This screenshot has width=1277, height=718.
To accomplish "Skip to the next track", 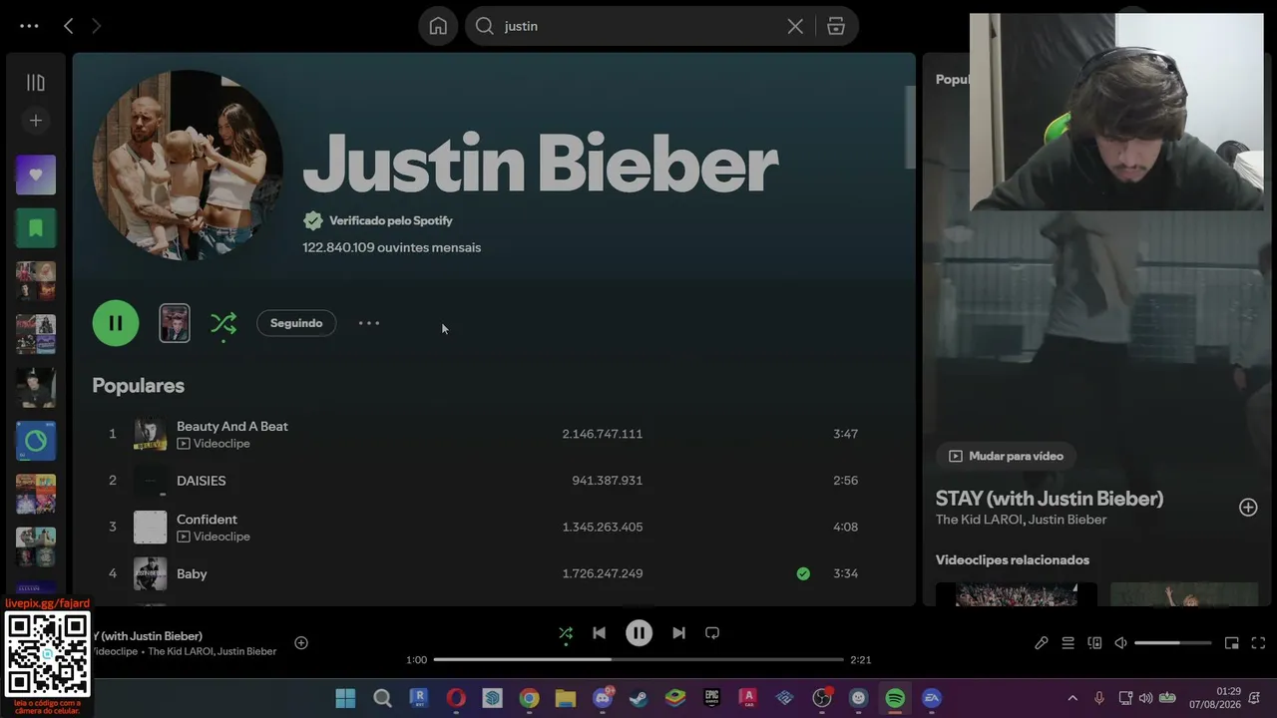I will (x=678, y=633).
